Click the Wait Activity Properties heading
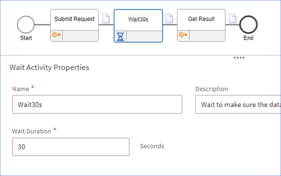Viewport: 281px width, 176px height. click(x=49, y=67)
